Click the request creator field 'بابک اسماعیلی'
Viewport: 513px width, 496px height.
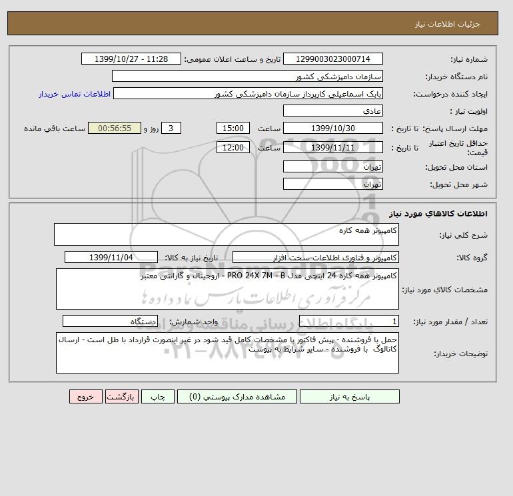[x=248, y=93]
